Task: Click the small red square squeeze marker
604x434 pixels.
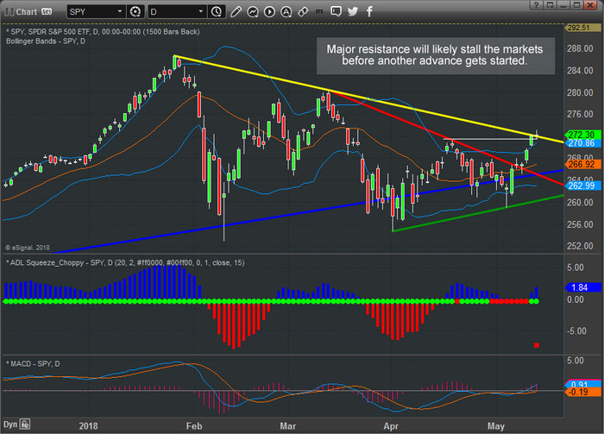Action: tap(537, 345)
